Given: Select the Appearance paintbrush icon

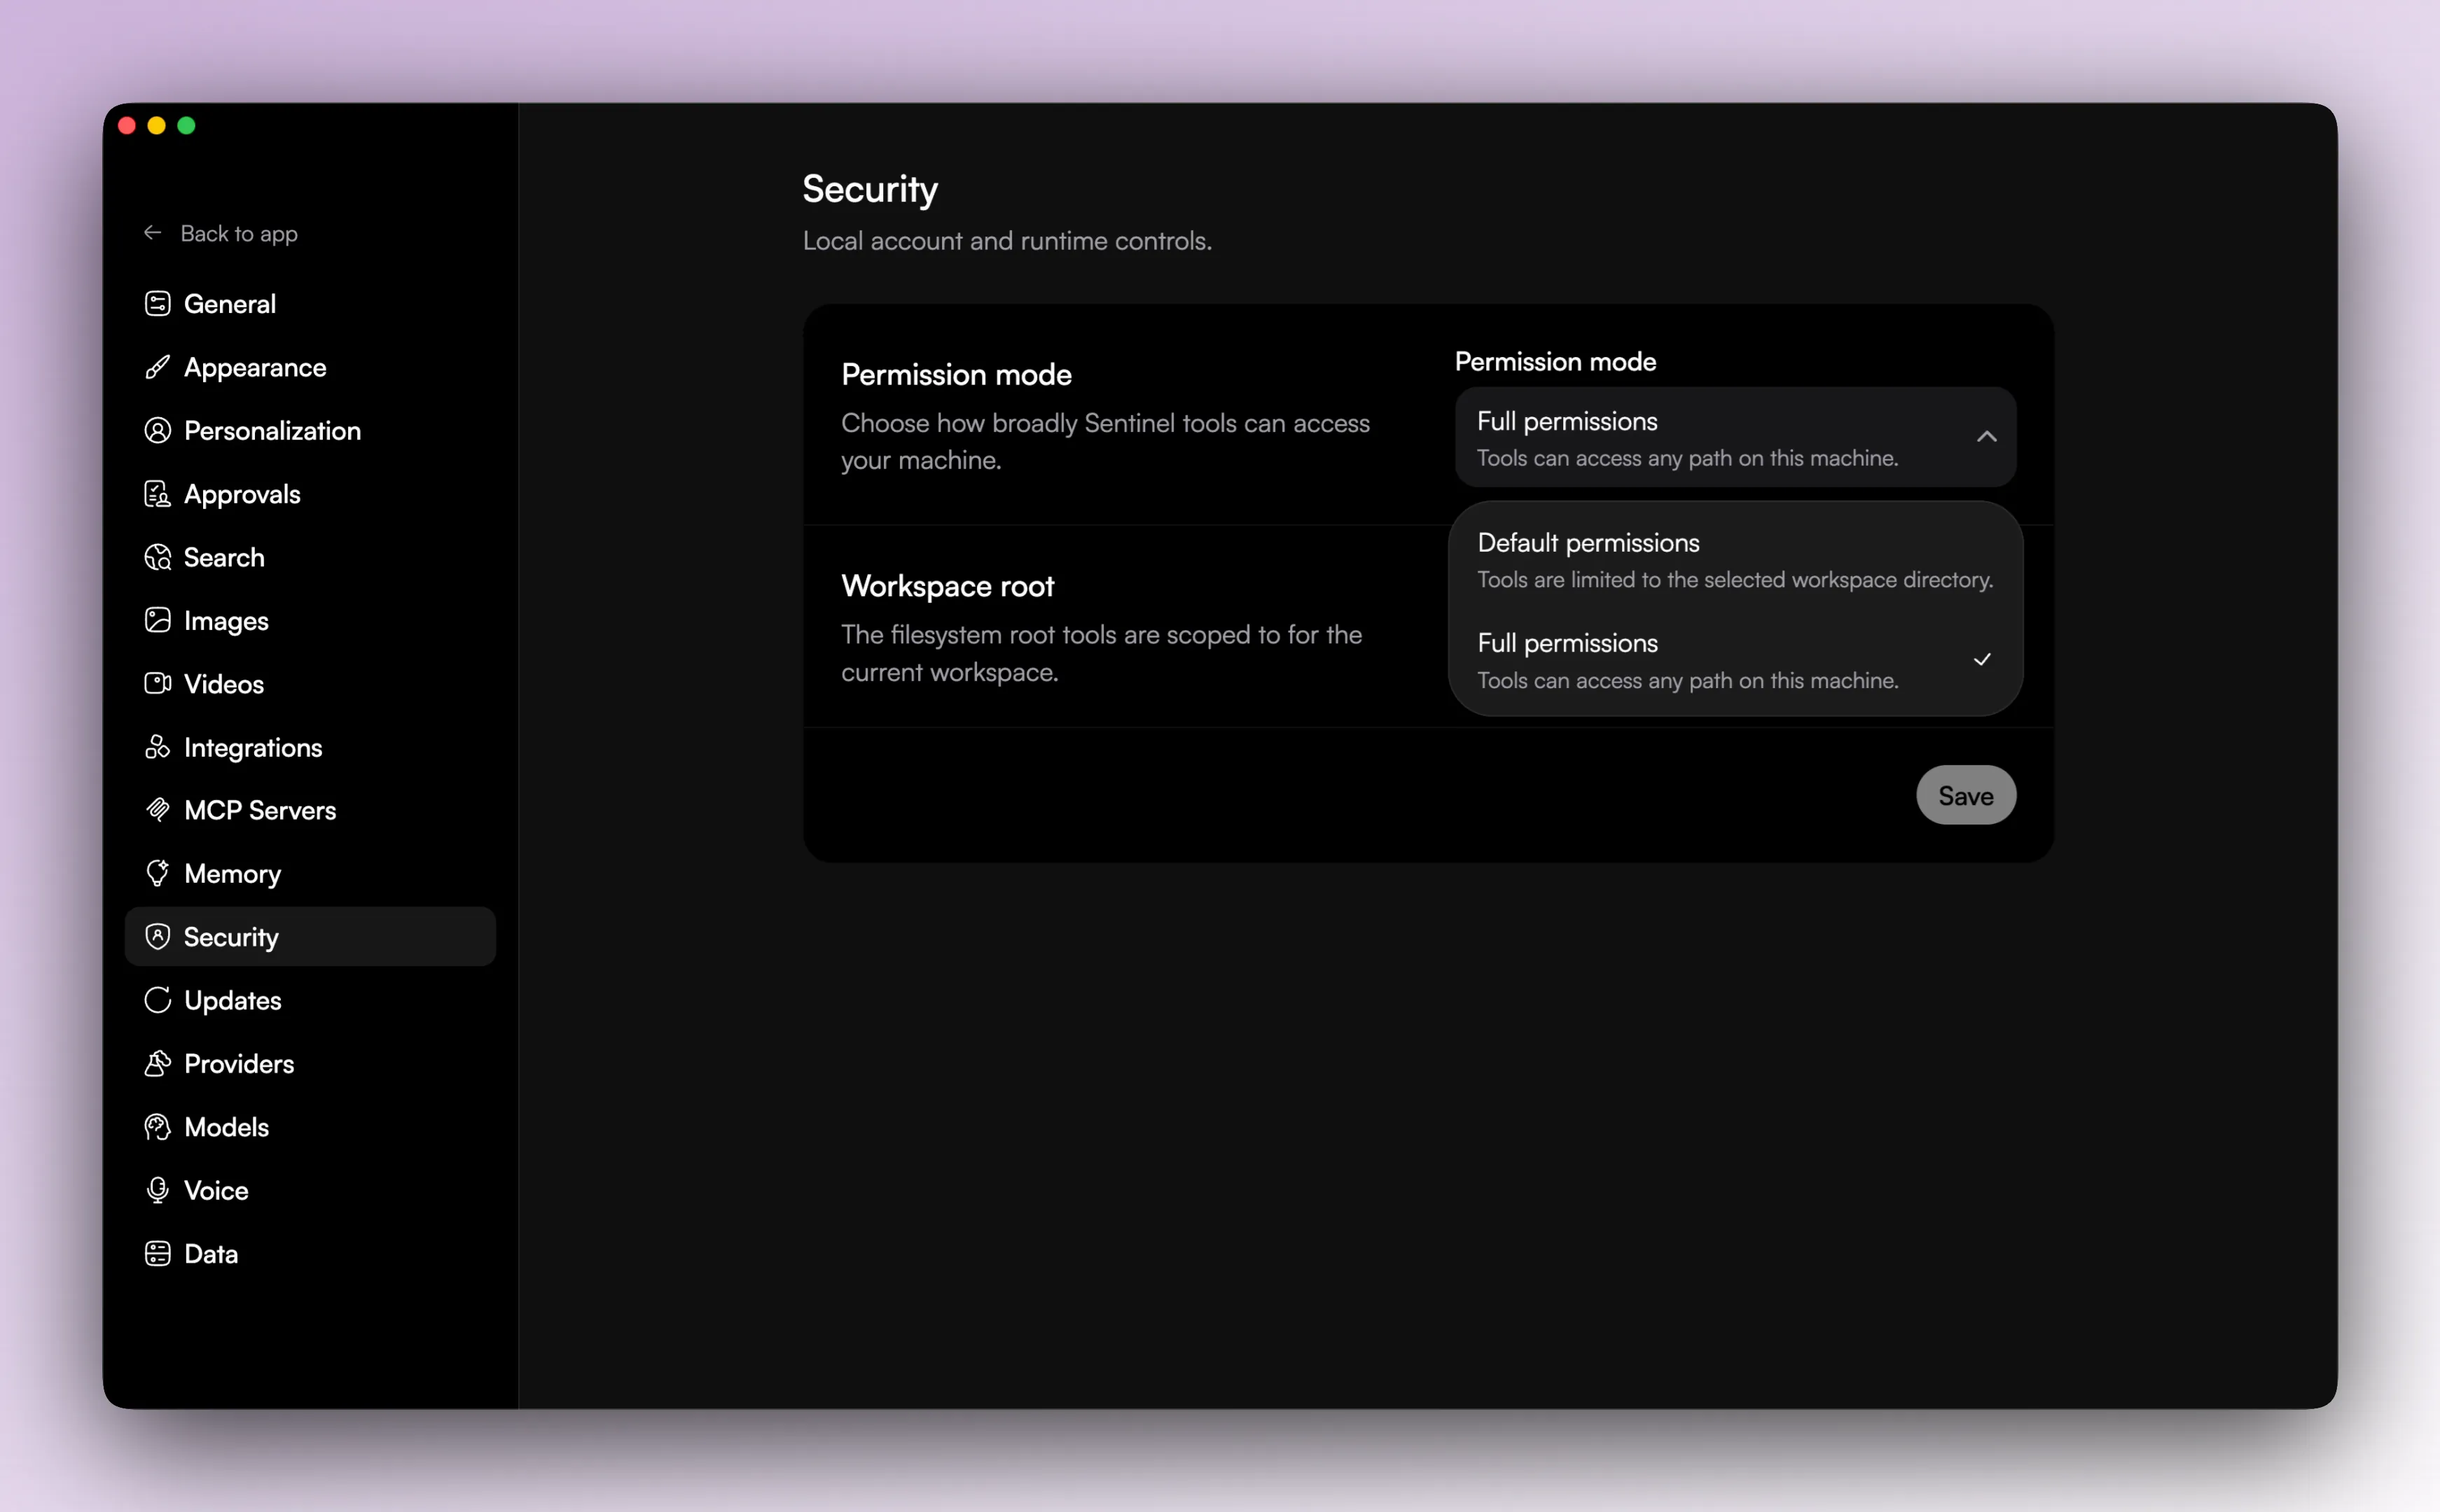Looking at the screenshot, I should (x=158, y=367).
